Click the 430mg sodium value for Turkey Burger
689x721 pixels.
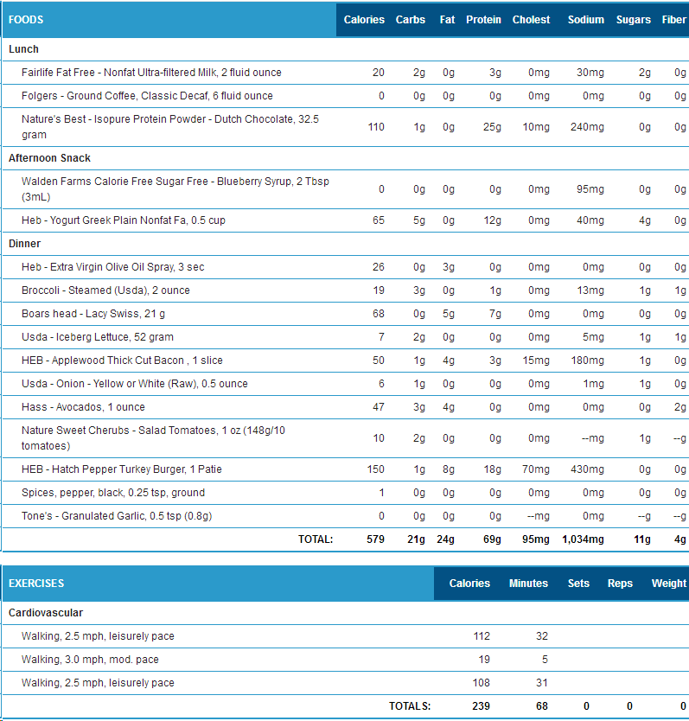(587, 469)
